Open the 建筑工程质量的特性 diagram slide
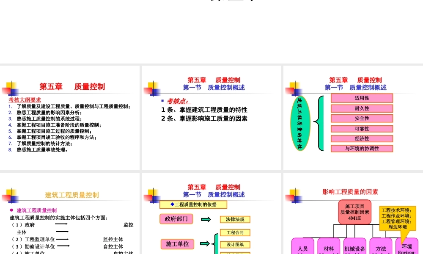 point(353,118)
